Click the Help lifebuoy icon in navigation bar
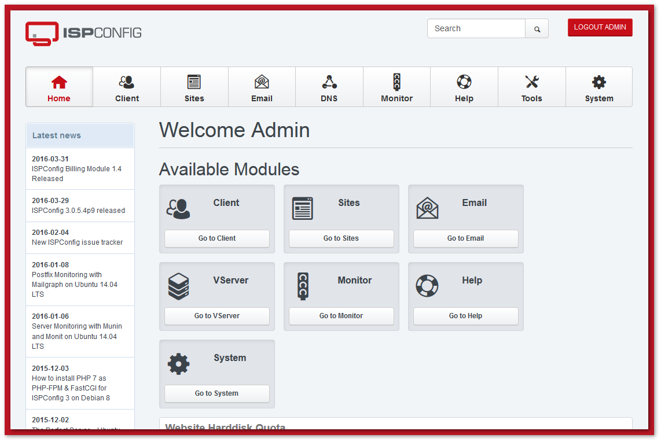Viewport: 661px width, 442px height. click(x=464, y=82)
